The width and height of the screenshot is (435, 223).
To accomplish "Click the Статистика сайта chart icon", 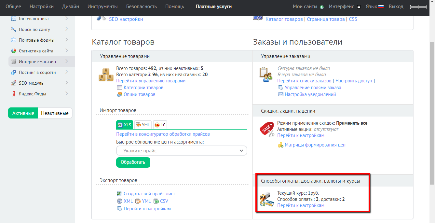I will click(14, 51).
